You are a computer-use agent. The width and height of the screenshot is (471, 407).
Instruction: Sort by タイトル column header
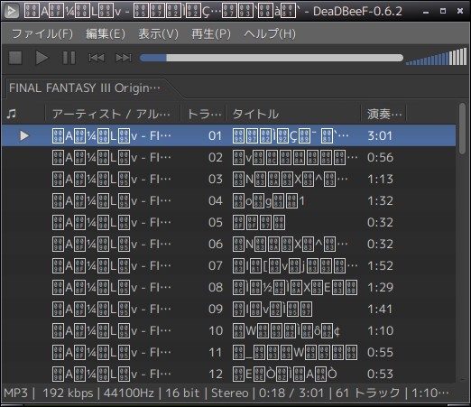point(293,114)
